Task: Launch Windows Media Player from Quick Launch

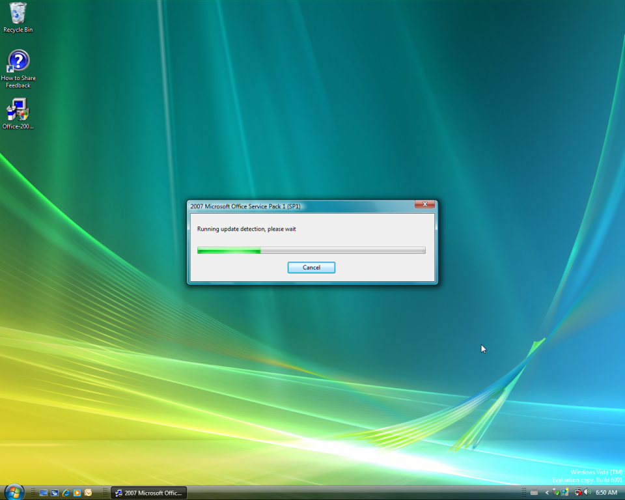Action: pos(77,493)
